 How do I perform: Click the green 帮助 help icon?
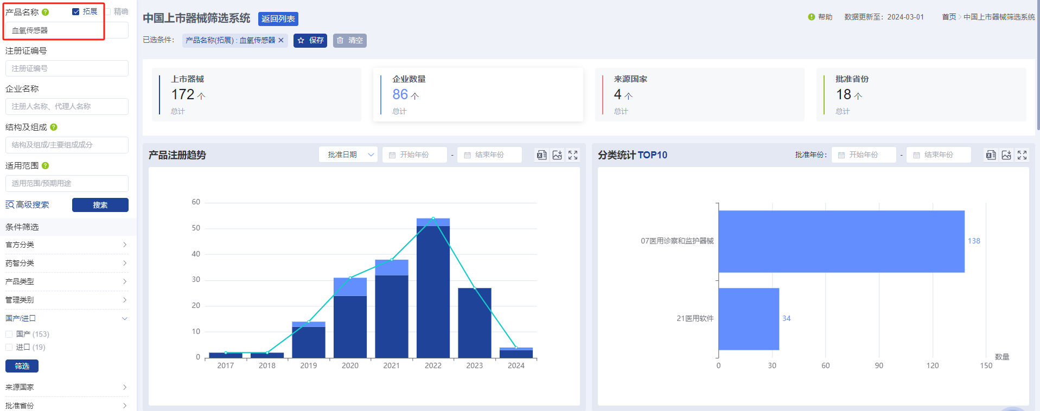point(812,17)
